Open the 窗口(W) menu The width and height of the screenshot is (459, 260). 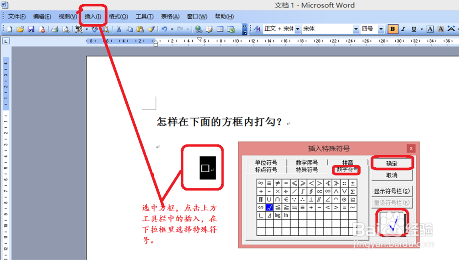pyautogui.click(x=197, y=17)
